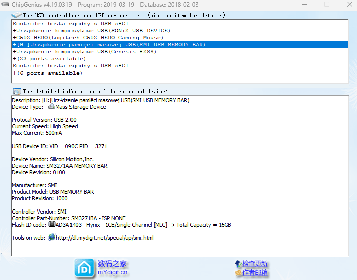Open the 数码之家 mYdigit.cn link

(112, 268)
